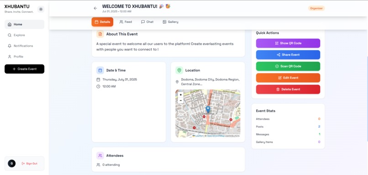The image size is (368, 175).
Task: Open the Home sidebar item
Action: point(24,24)
